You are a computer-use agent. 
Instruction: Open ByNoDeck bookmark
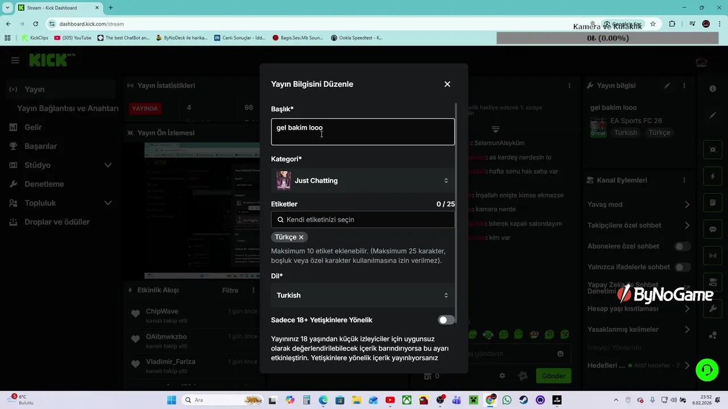click(181, 38)
